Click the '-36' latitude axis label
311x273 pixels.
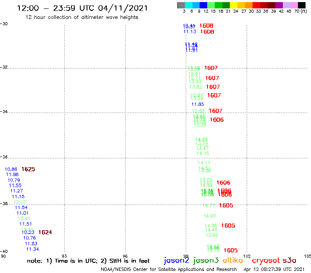(x=4, y=157)
